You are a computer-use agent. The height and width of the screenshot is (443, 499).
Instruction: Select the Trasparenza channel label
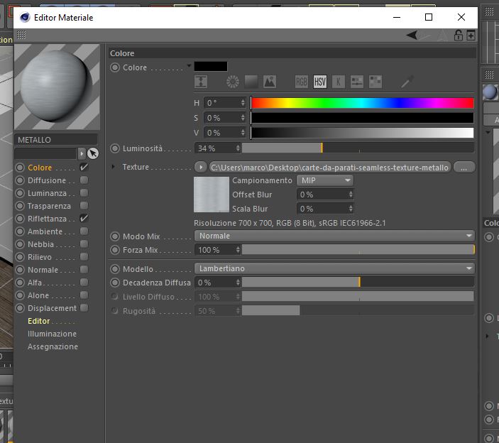(49, 206)
